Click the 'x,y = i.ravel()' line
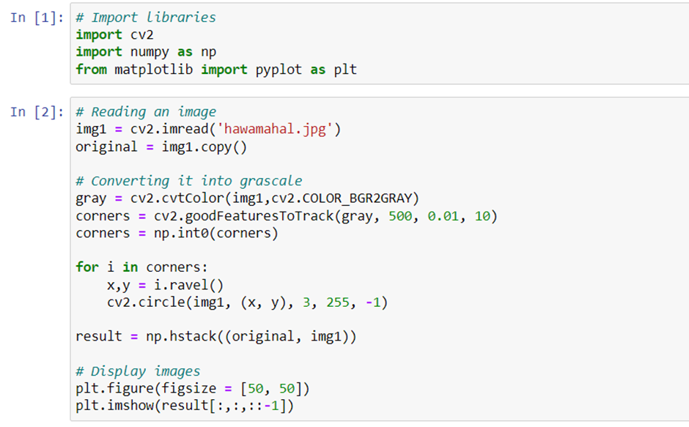689x427 pixels. (165, 285)
